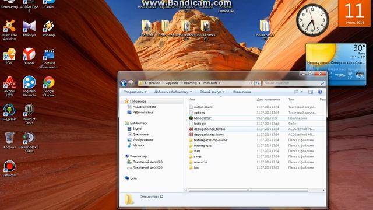
Task: Go to евгений in breadcrumb
Action: (154, 83)
